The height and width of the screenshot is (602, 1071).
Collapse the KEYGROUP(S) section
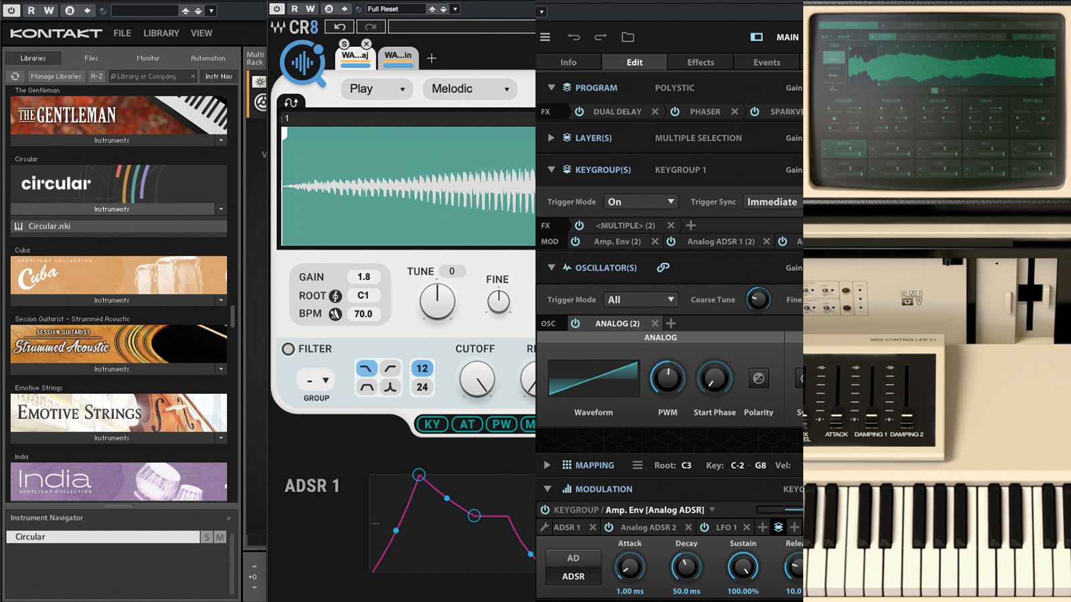(x=551, y=169)
